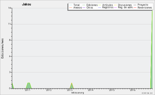The height and width of the screenshot is (95, 155).
Task: Click the 6 y-axis value
Action: [10, 56]
